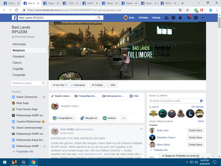
Task: Open the notifications bell icon
Action: point(180,18)
